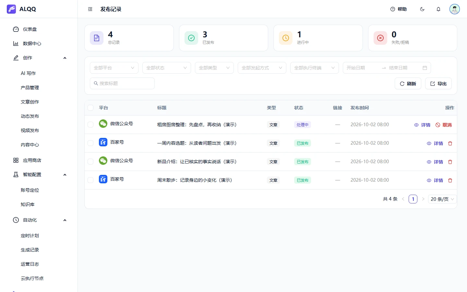Open the 全部执行终端 filter dropdown
Image resolution: width=467 pixels, height=292 pixels.
pos(315,68)
